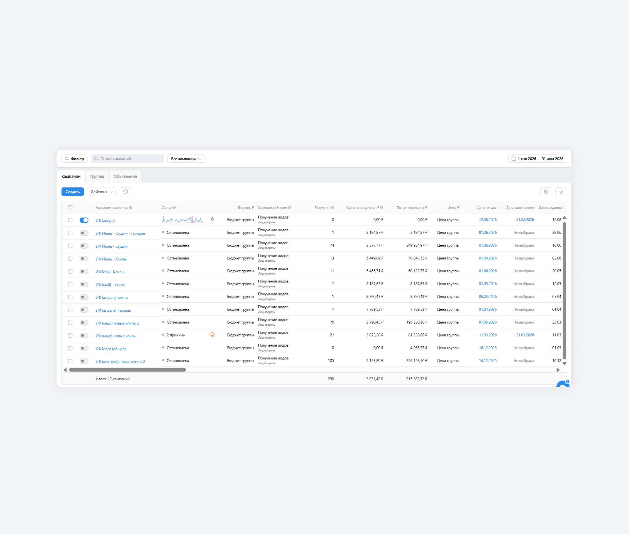Click help icon next to Статус header
This screenshot has width=629, height=534.
pos(174,207)
